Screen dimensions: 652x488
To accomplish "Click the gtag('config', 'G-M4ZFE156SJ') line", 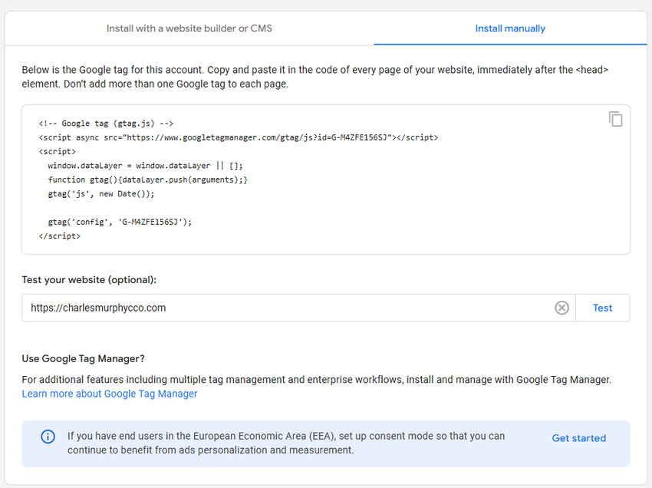I will (x=120, y=222).
